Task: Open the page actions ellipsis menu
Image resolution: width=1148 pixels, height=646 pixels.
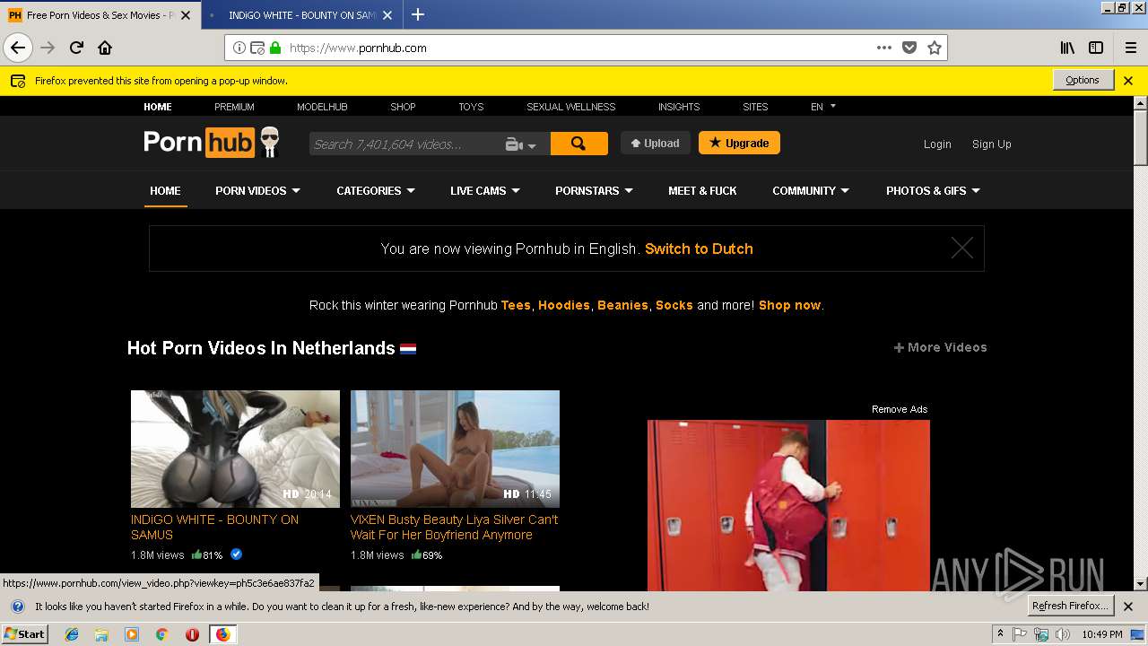Action: [884, 48]
